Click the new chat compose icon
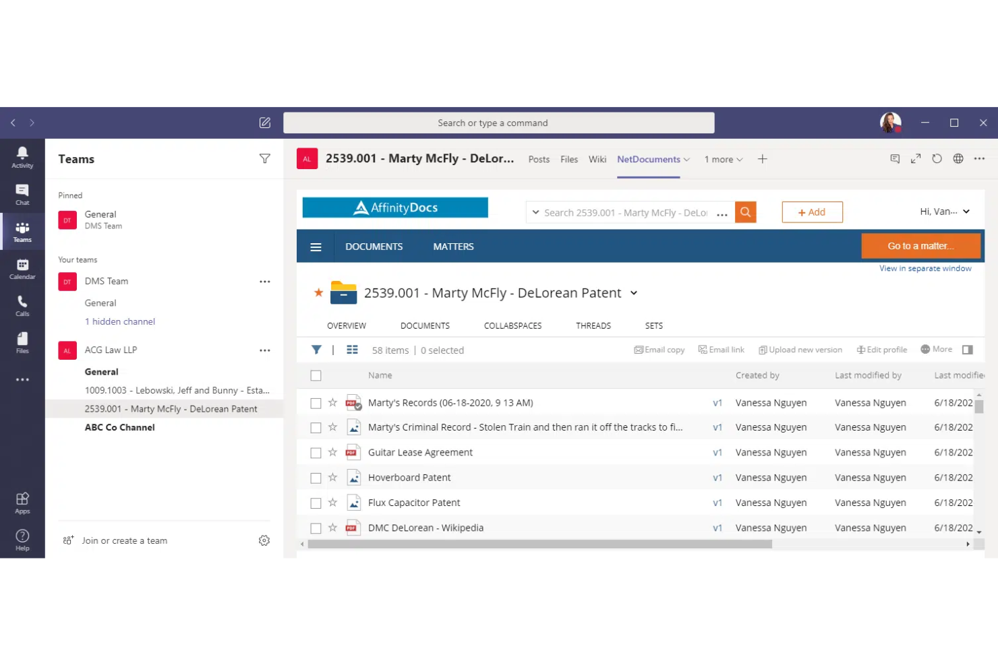Screen dimensions: 998x665 coord(265,123)
